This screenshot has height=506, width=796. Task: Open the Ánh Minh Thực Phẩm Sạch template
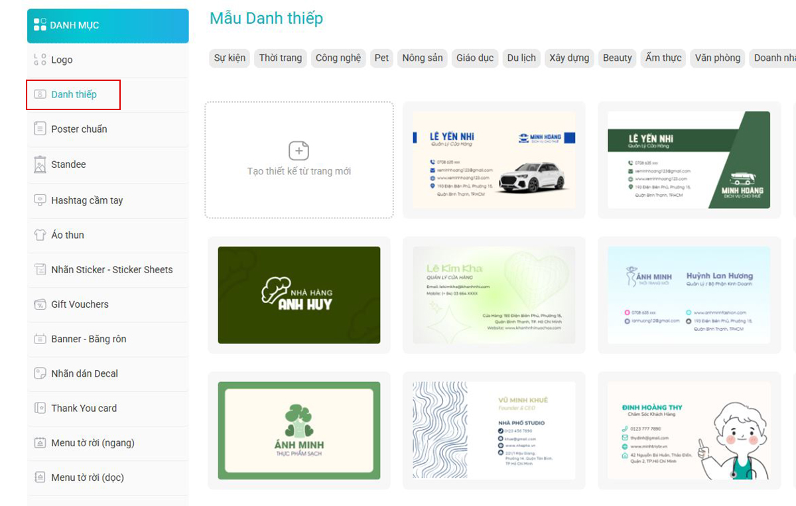[299, 430]
